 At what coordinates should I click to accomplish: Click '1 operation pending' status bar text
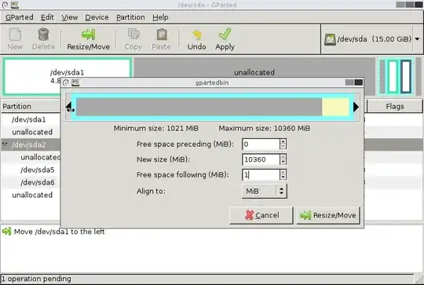36,279
